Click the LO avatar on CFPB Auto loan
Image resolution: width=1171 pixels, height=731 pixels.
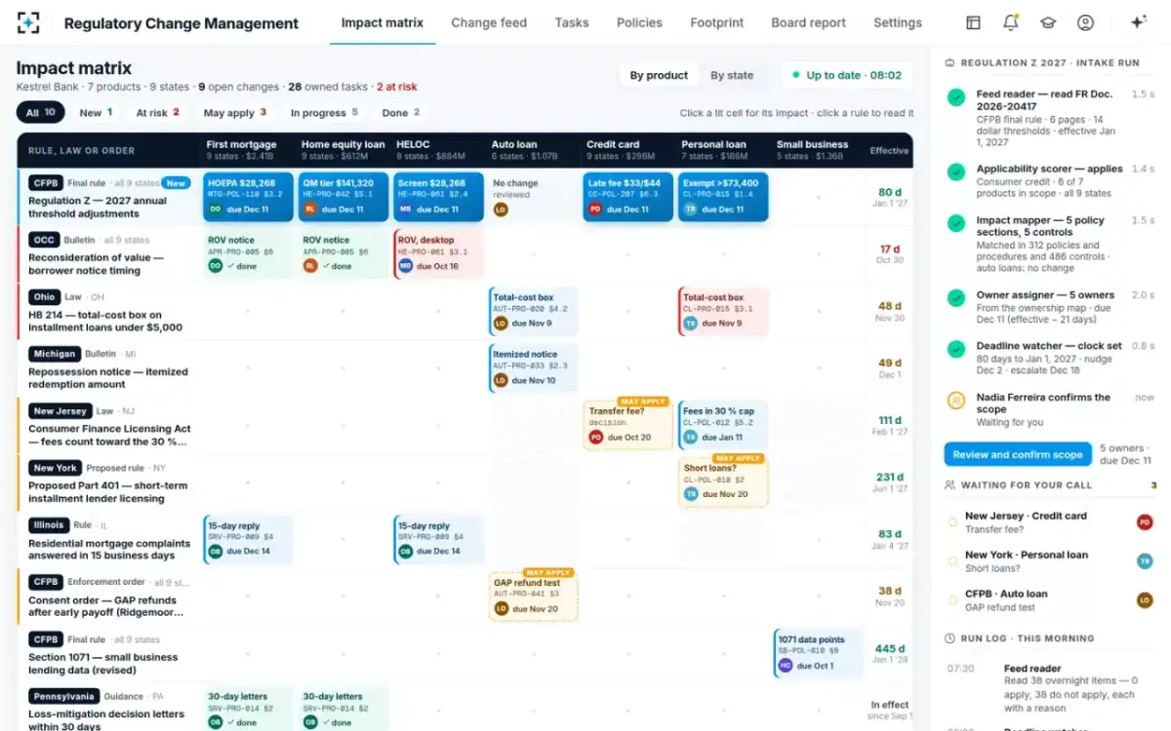pyautogui.click(x=1145, y=599)
